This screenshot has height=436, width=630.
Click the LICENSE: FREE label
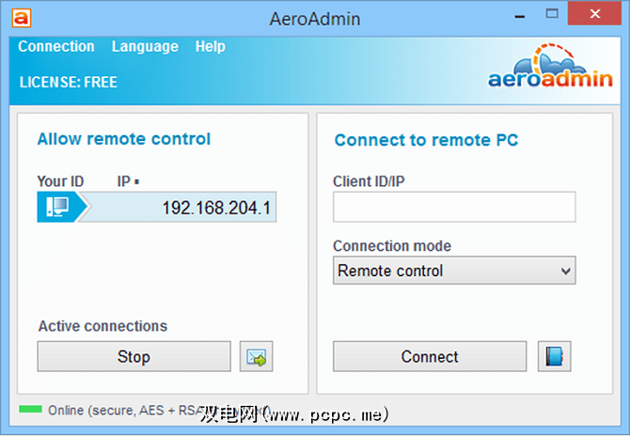[x=69, y=83]
